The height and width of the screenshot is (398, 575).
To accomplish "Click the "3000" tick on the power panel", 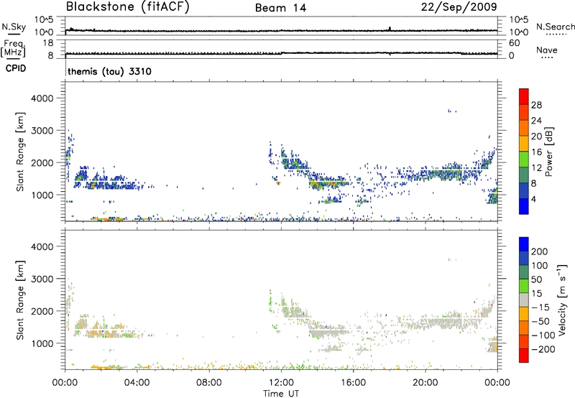I will pyautogui.click(x=42, y=131).
